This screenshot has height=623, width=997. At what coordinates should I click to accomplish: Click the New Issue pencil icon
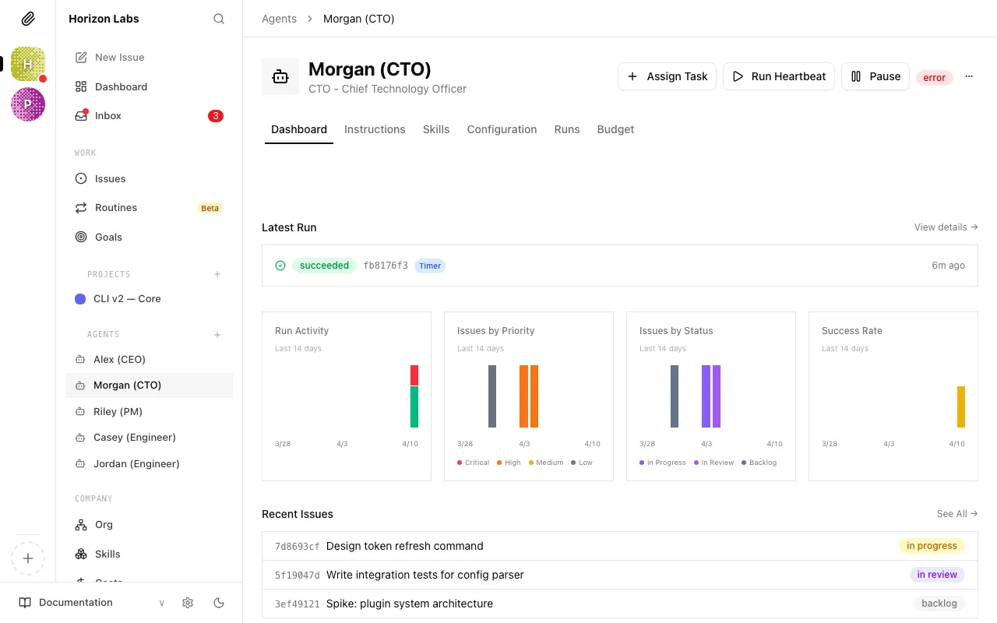(81, 57)
